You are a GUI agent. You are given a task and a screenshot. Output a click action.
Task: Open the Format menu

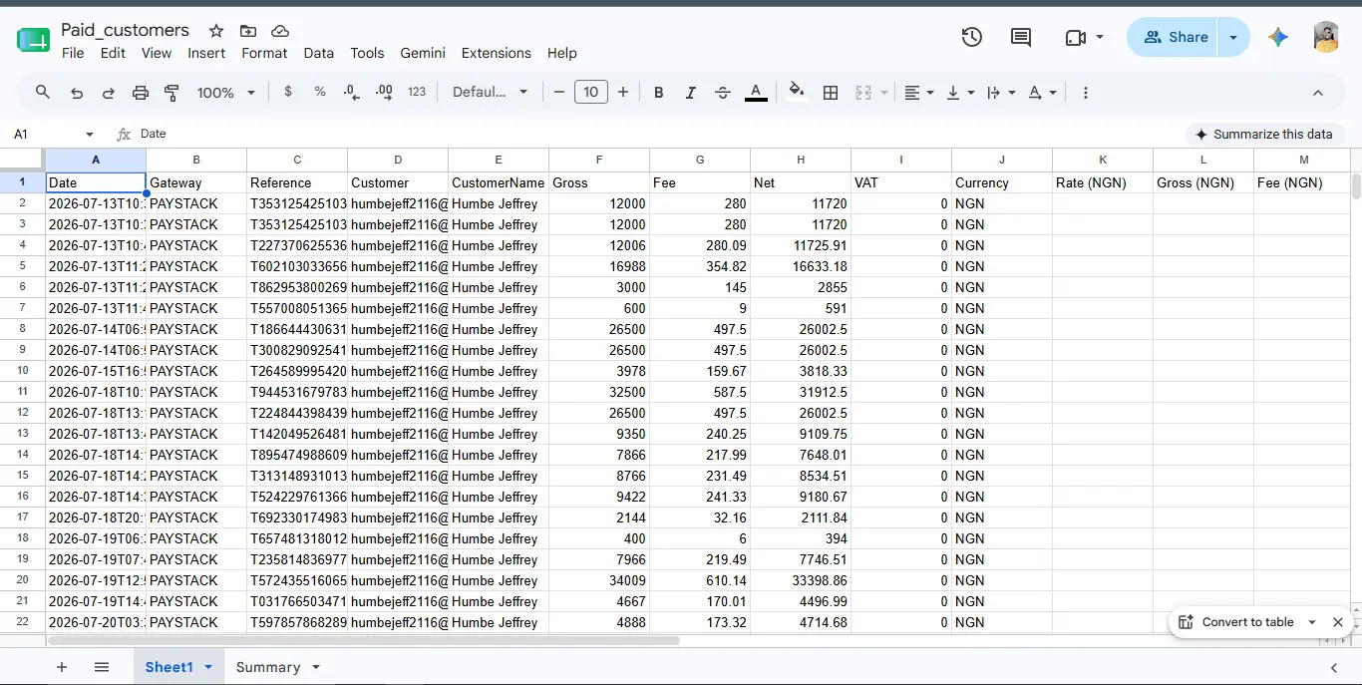point(264,53)
